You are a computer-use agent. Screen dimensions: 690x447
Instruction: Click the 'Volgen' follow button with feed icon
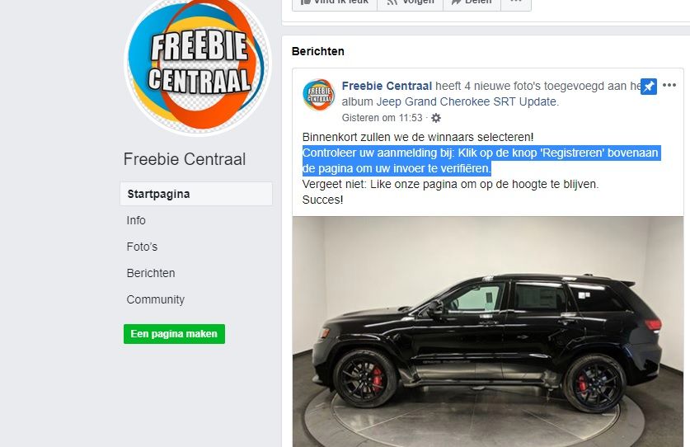(x=411, y=2)
